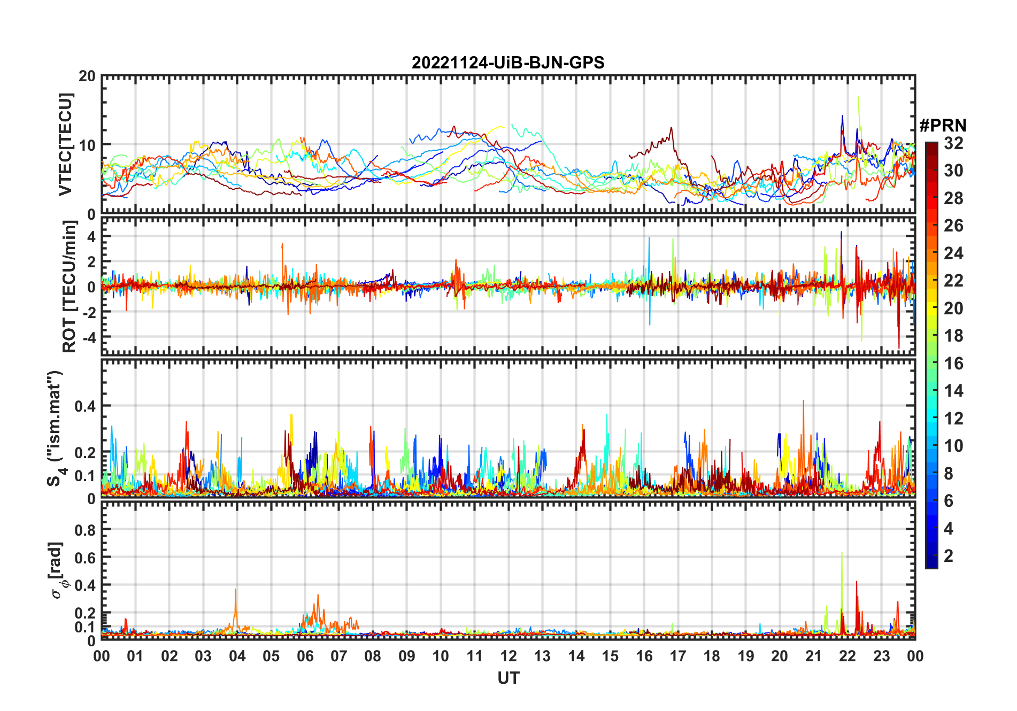Click colorbar tick label 32

coord(953,143)
